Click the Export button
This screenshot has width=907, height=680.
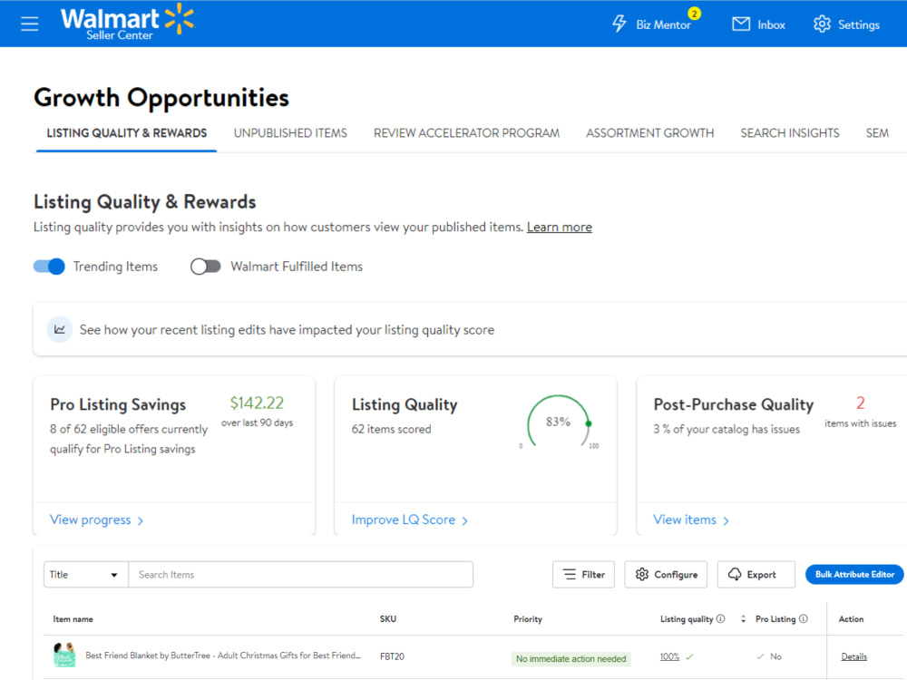(x=756, y=574)
